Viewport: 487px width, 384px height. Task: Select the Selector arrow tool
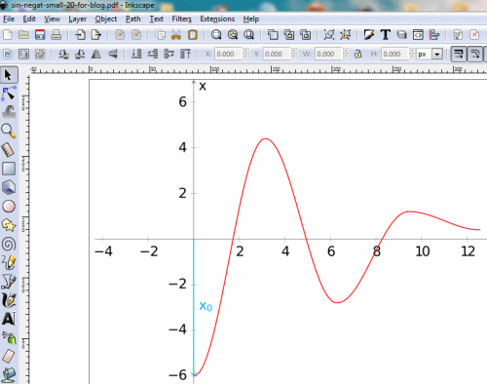(x=9, y=75)
